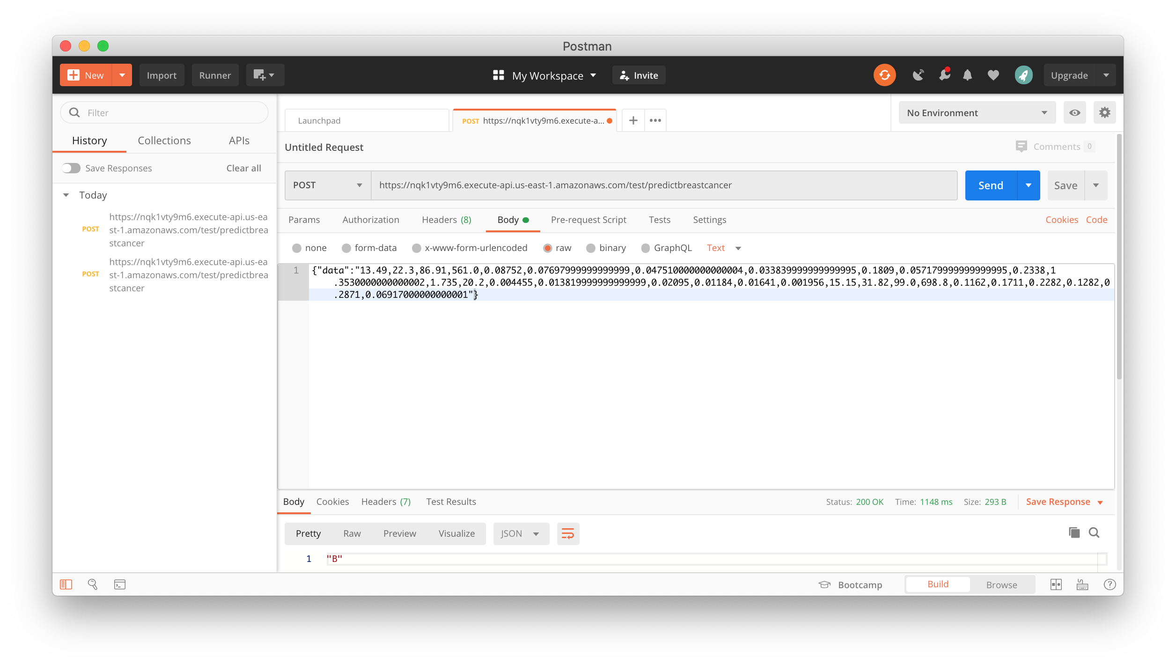Open the Pre-request Script tab

(x=588, y=220)
